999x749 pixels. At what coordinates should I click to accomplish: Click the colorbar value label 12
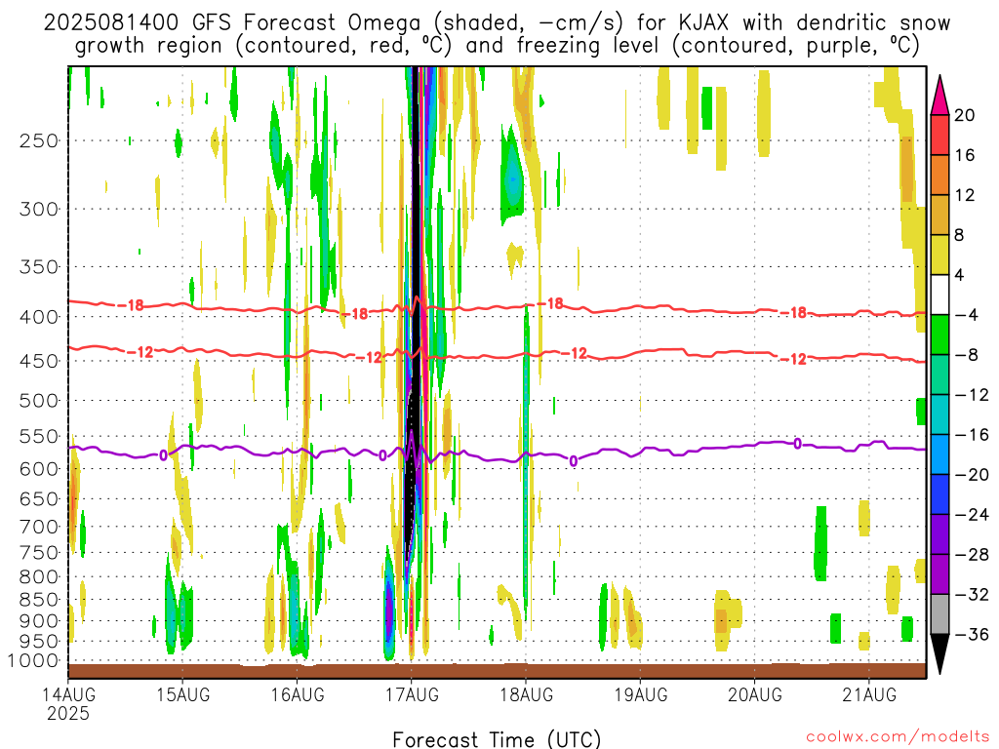pos(965,195)
